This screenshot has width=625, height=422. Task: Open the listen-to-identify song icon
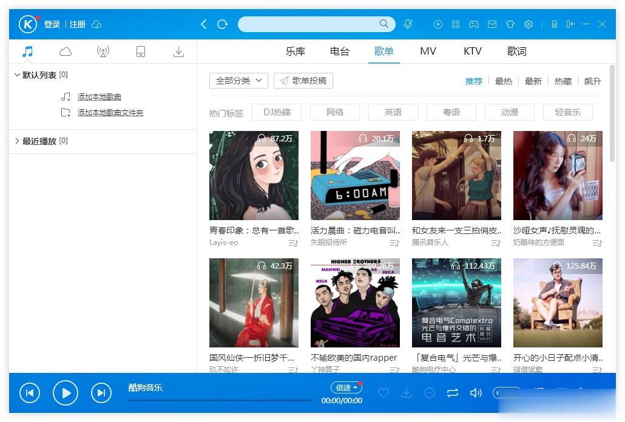pos(408,24)
